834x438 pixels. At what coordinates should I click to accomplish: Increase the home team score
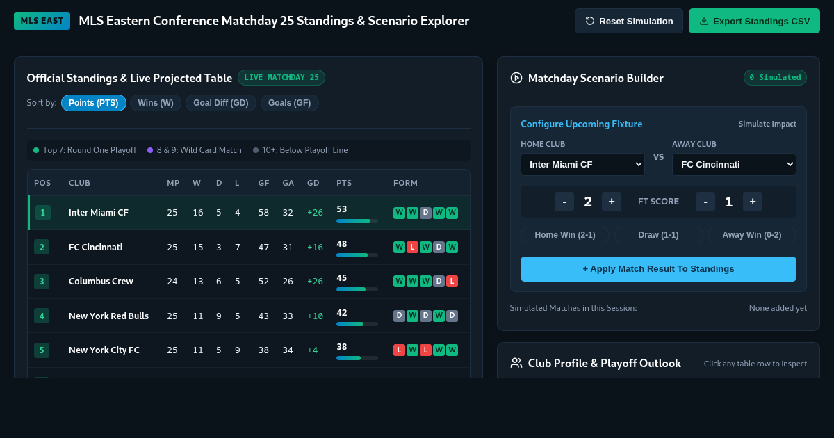pyautogui.click(x=612, y=202)
